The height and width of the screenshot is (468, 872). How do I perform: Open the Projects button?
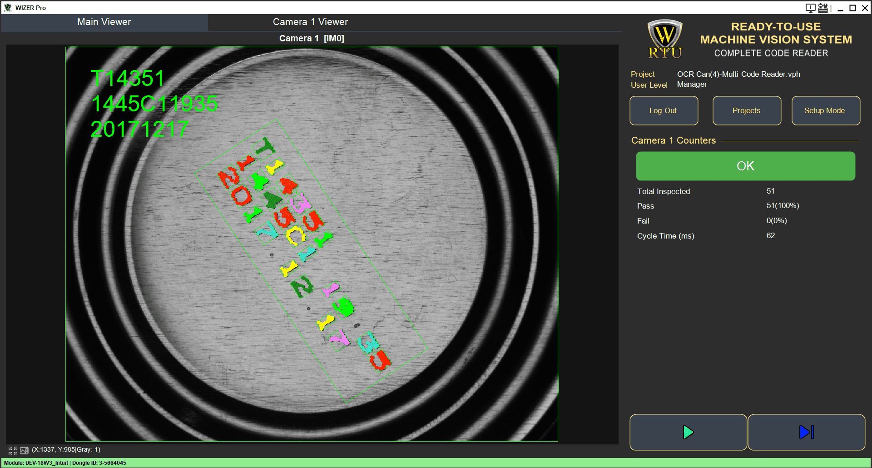[x=747, y=110]
